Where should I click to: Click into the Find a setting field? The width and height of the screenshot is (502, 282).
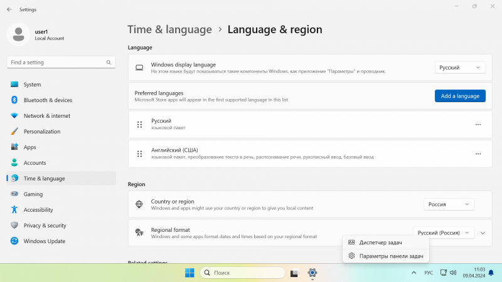tap(61, 62)
